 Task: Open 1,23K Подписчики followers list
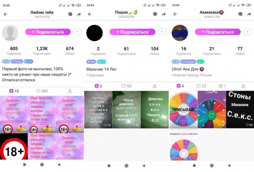pos(42,51)
